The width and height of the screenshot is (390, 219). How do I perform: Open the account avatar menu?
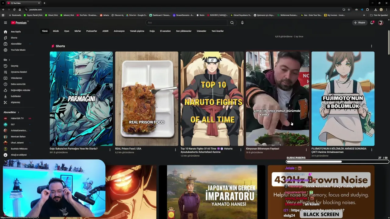point(381,23)
